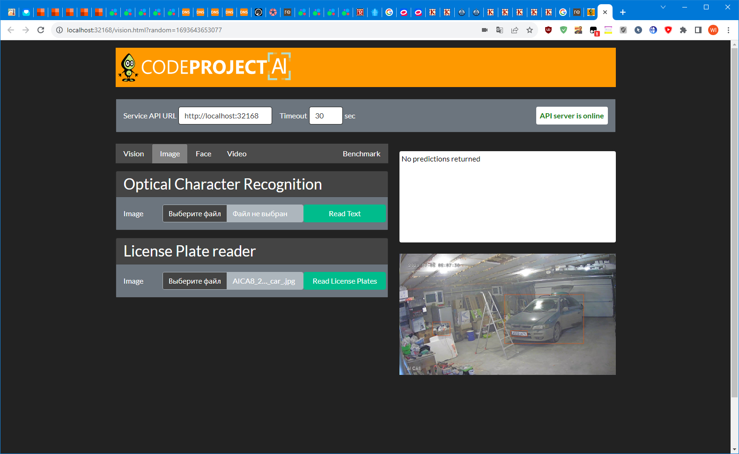Click the translate page icon

[500, 30]
